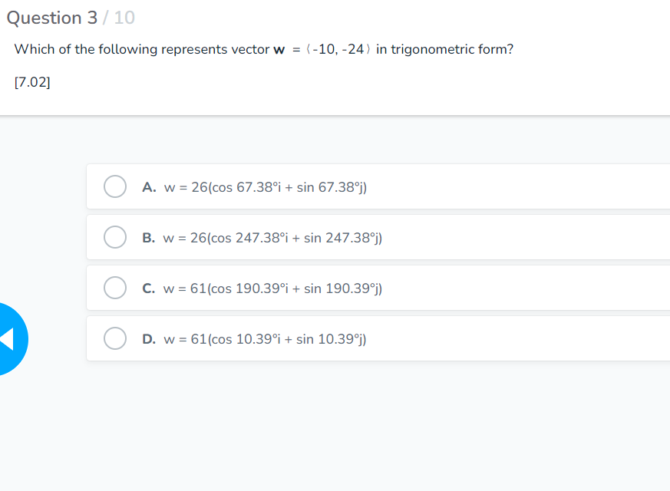The image size is (670, 491).
Task: Select answer choice A radio button
Action: pos(114,186)
